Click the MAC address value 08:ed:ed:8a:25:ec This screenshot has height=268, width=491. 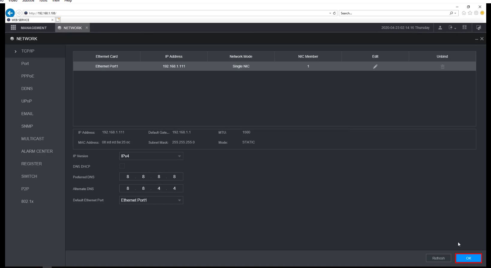coord(116,142)
